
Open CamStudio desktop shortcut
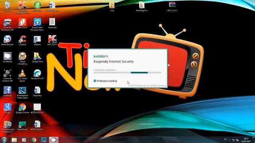tap(7, 57)
